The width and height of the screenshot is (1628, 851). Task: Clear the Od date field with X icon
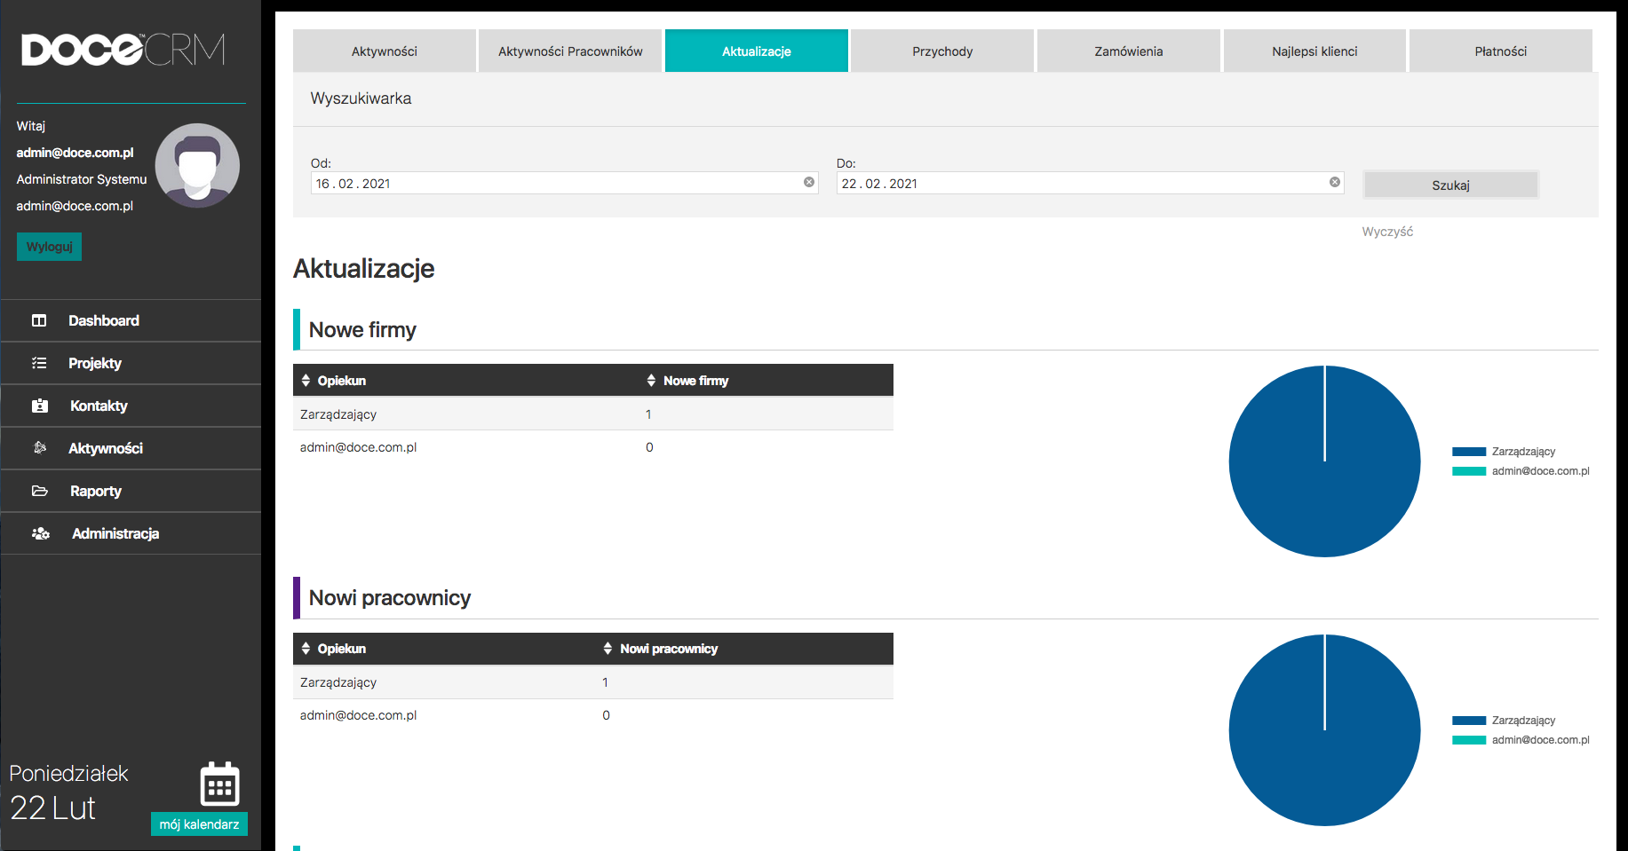click(x=809, y=182)
